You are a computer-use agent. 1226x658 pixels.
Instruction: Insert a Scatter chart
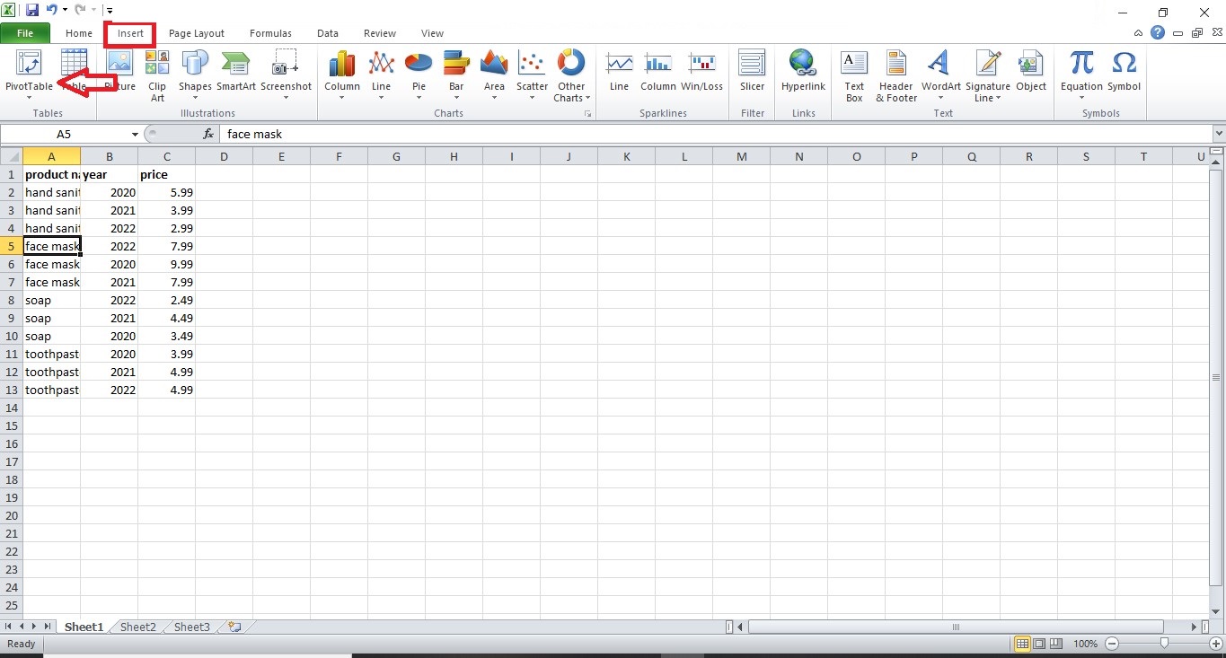(x=531, y=72)
